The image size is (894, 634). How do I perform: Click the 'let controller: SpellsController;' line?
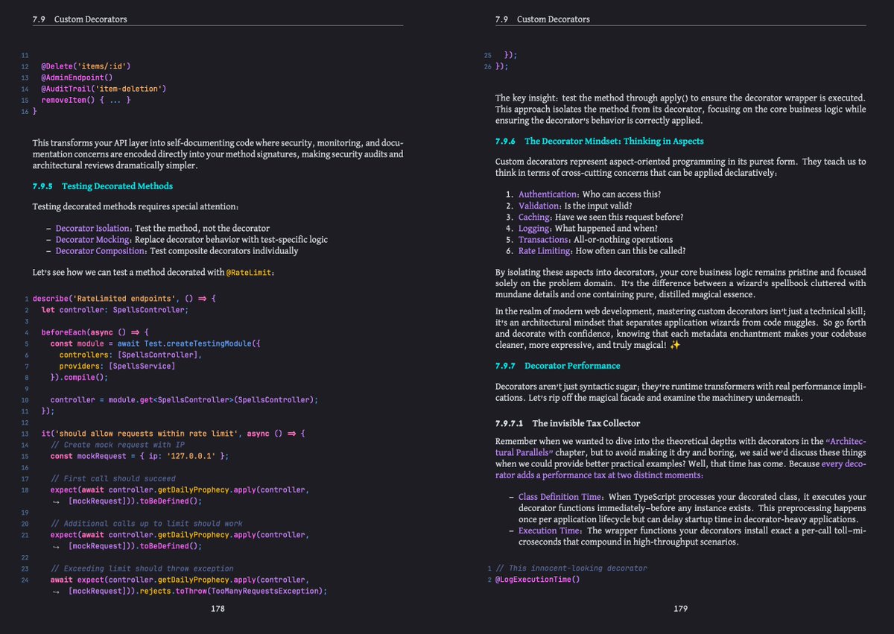[x=115, y=310]
